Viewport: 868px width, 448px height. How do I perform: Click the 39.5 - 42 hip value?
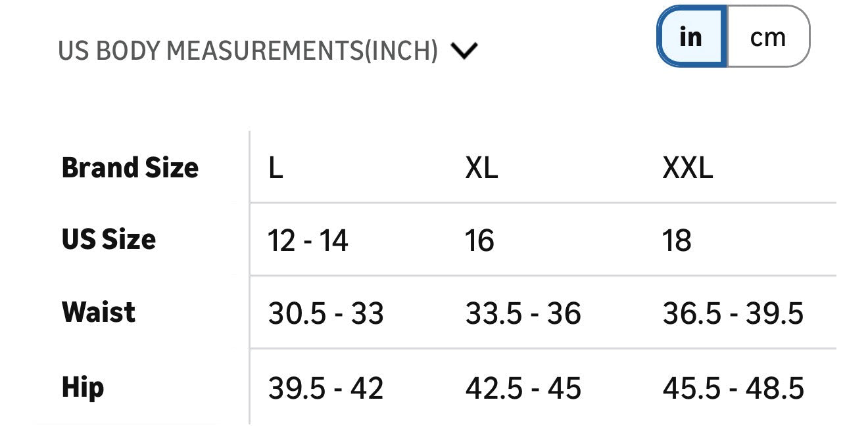[x=325, y=388]
